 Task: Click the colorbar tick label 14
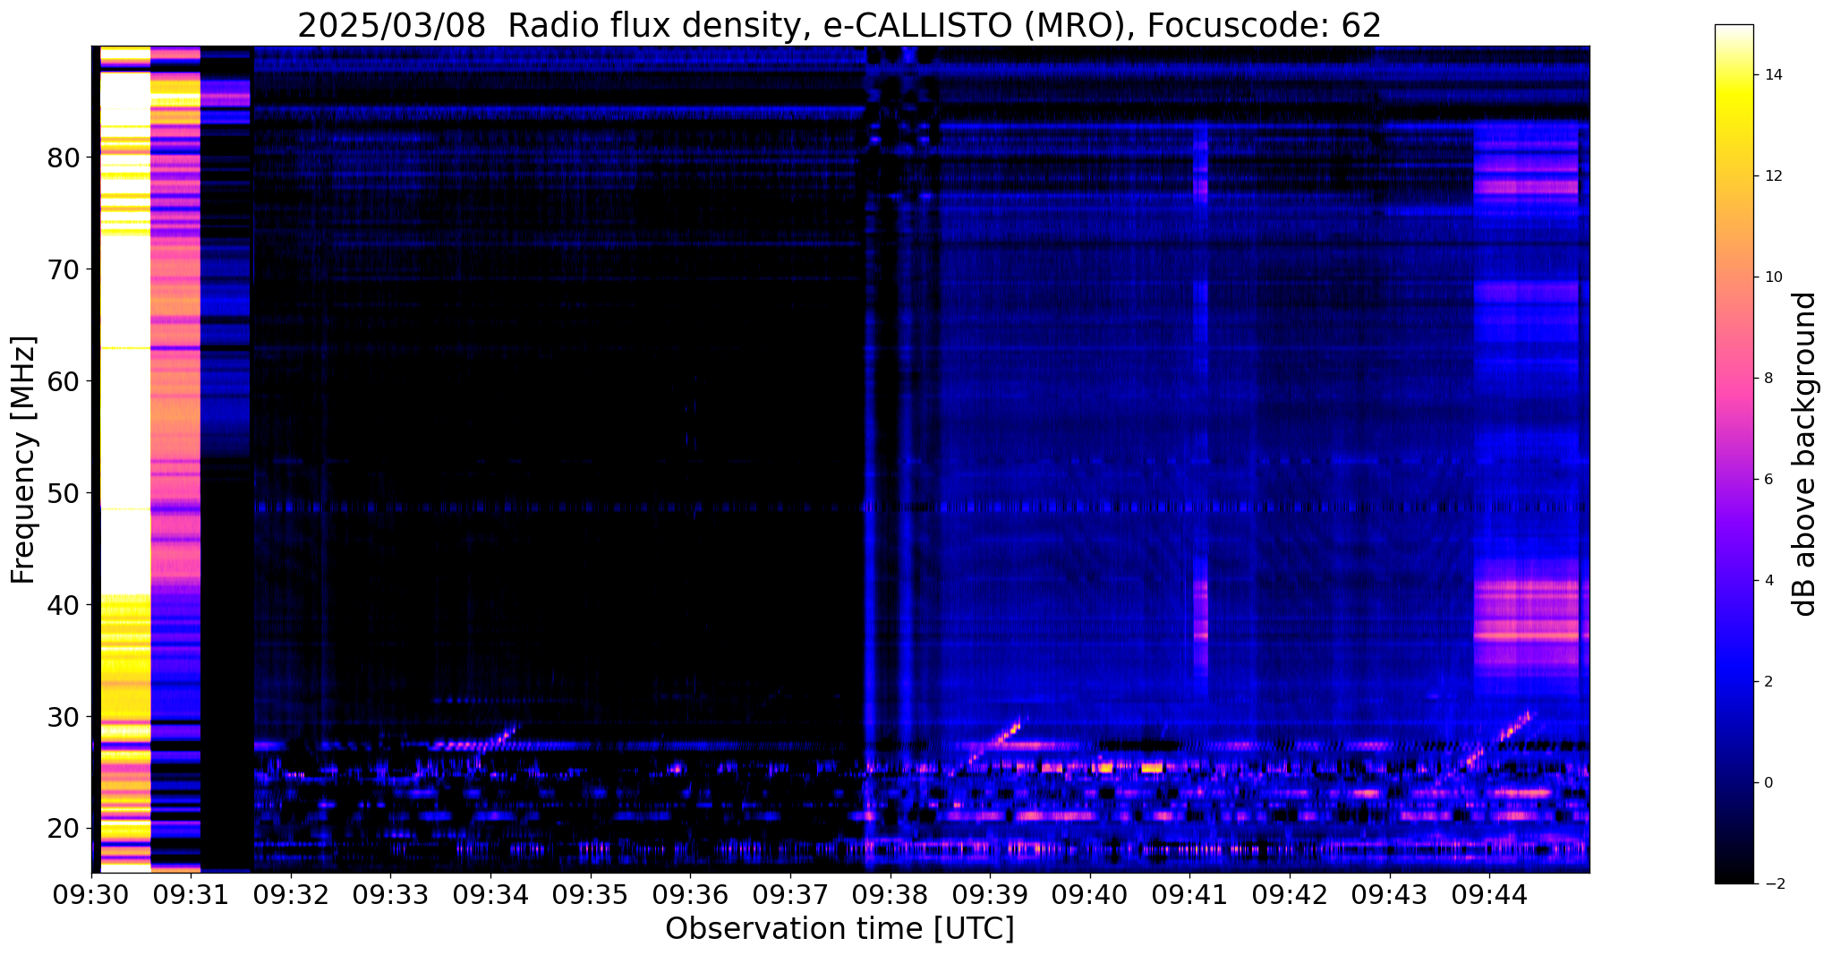1772,75
